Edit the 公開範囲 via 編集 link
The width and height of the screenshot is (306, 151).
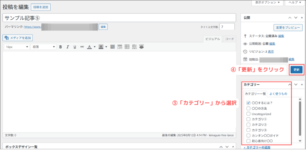click(x=272, y=44)
